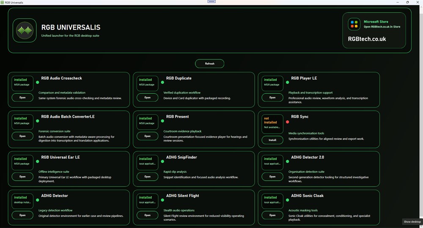The width and height of the screenshot is (423, 228).
Task: Open RGB Universal Ear LE
Action: click(x=22, y=177)
